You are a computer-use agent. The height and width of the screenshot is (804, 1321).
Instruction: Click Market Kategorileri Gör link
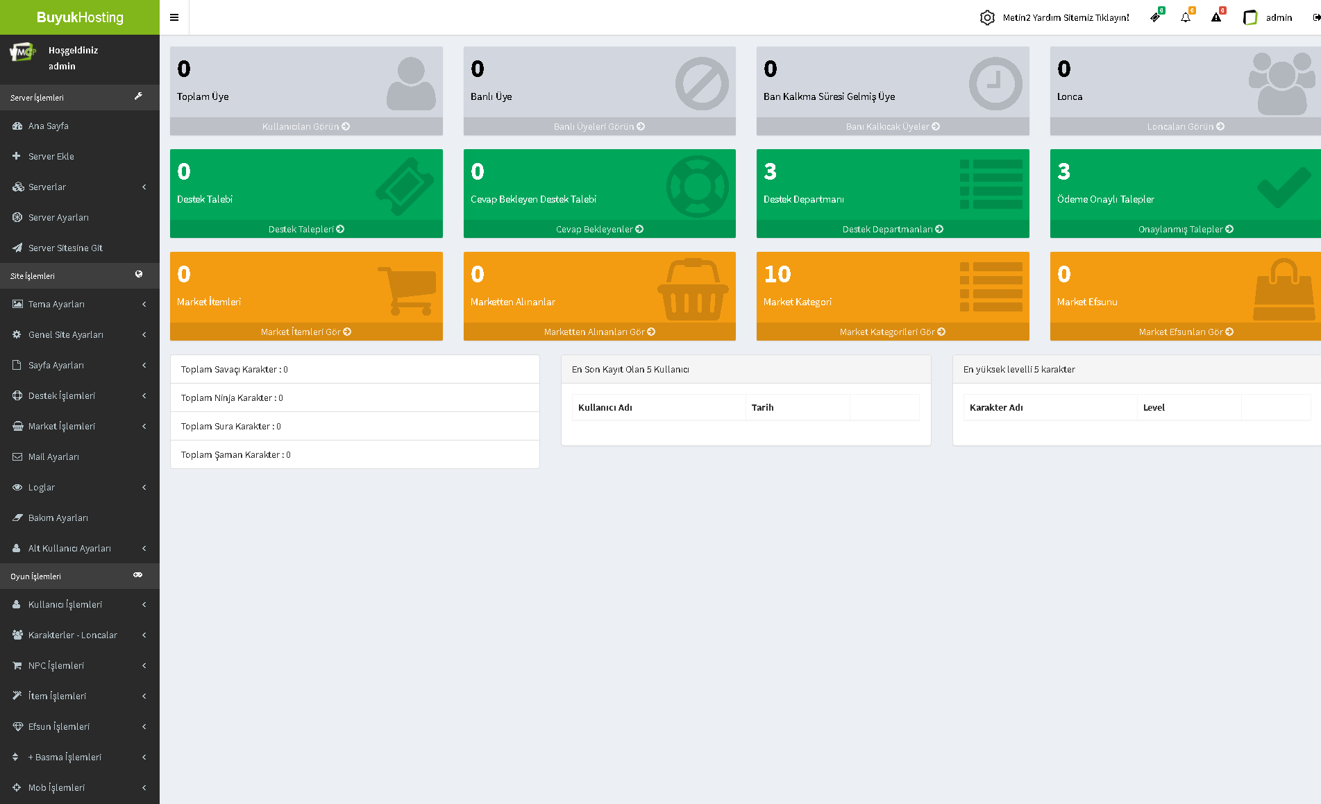point(892,332)
